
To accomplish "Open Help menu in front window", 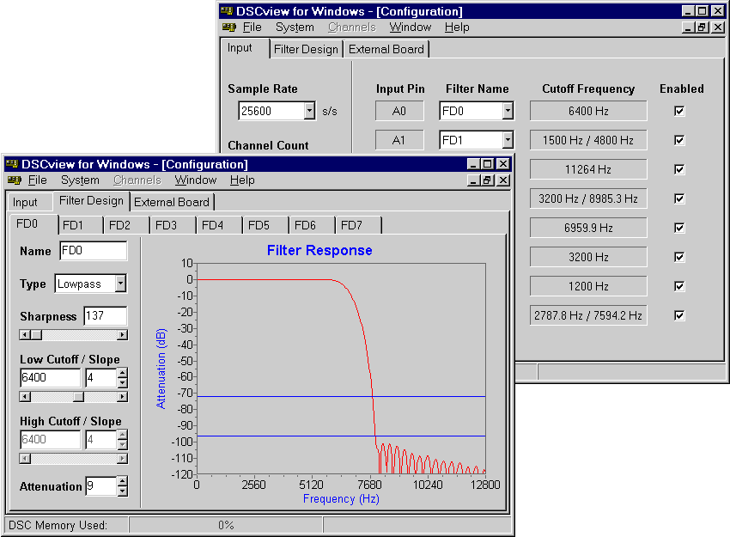I will [242, 180].
